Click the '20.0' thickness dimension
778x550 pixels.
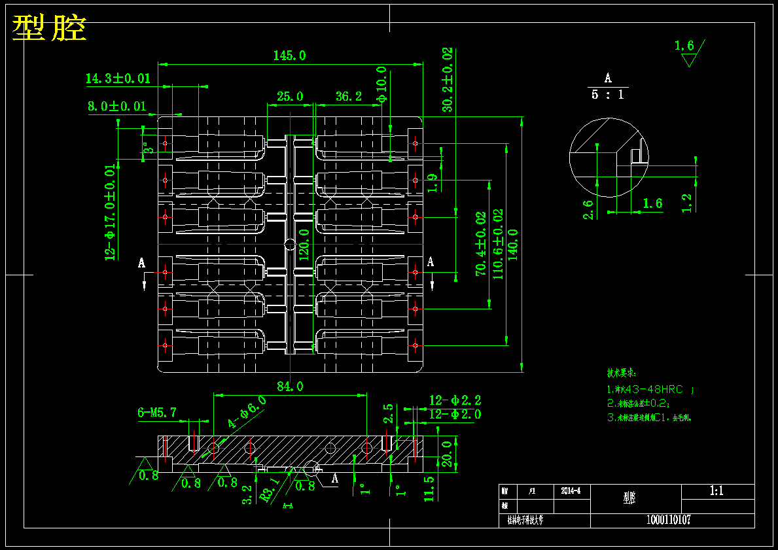pyautogui.click(x=447, y=454)
